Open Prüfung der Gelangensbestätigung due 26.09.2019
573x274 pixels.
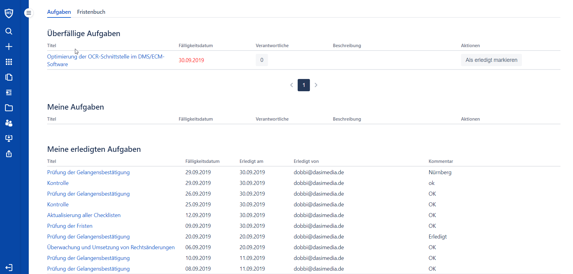point(88,194)
